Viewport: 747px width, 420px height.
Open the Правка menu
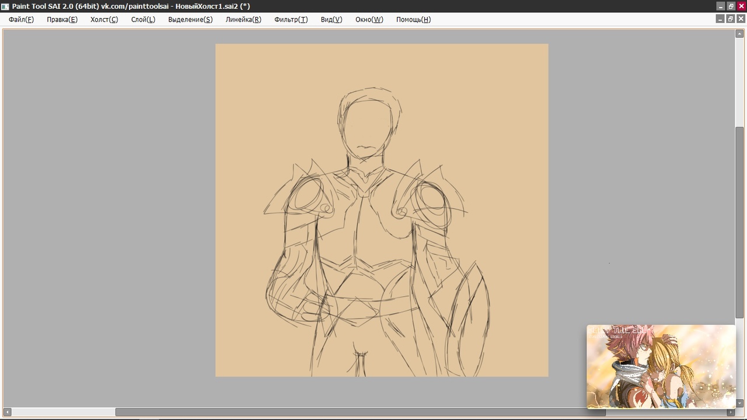tap(62, 19)
